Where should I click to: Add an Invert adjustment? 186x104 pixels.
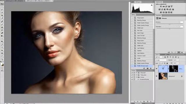(x=161, y=12)
